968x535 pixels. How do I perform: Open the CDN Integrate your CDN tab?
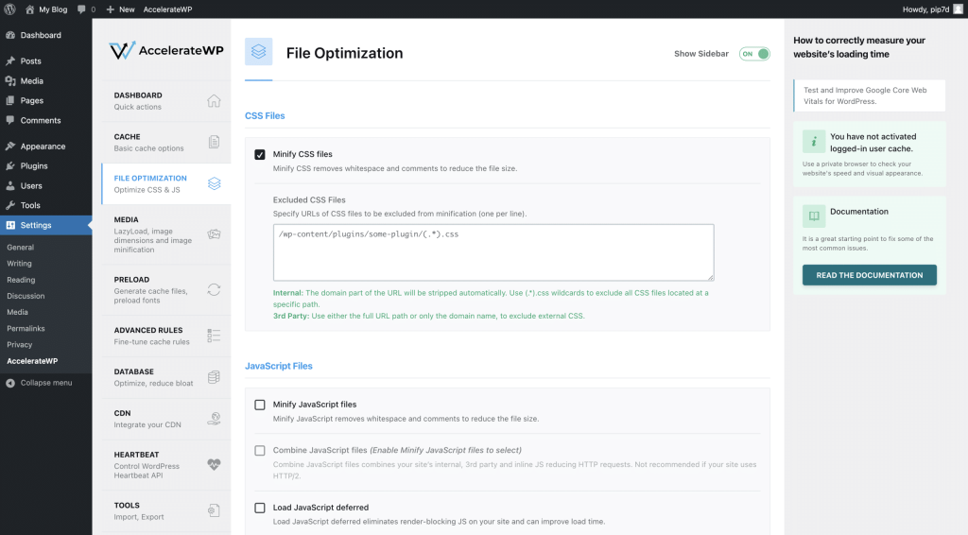pyautogui.click(x=166, y=419)
